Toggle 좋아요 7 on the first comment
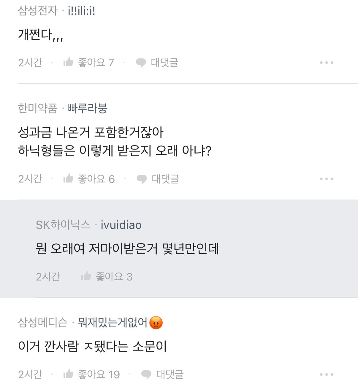 (x=96, y=63)
